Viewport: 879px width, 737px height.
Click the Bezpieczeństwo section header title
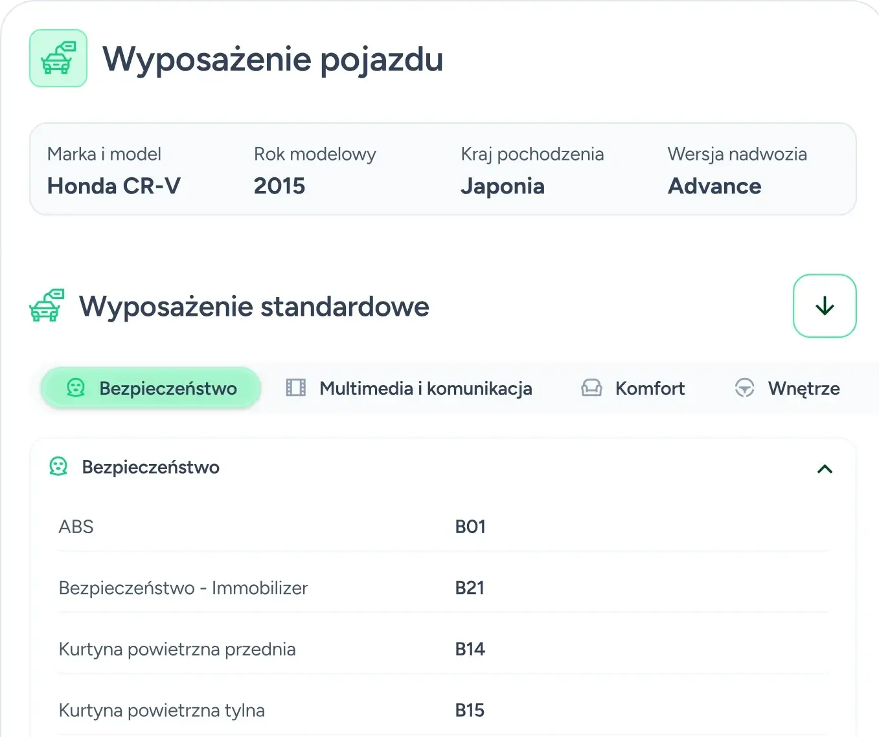[151, 467]
